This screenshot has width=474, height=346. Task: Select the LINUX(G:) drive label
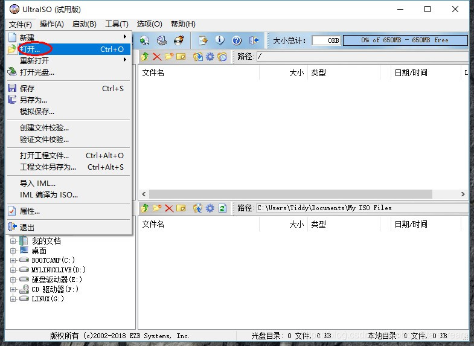tap(48, 299)
